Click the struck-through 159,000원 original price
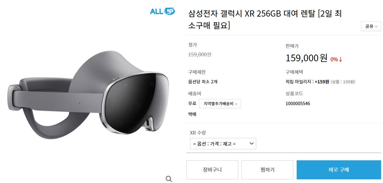This screenshot has width=383, height=183. (x=200, y=55)
